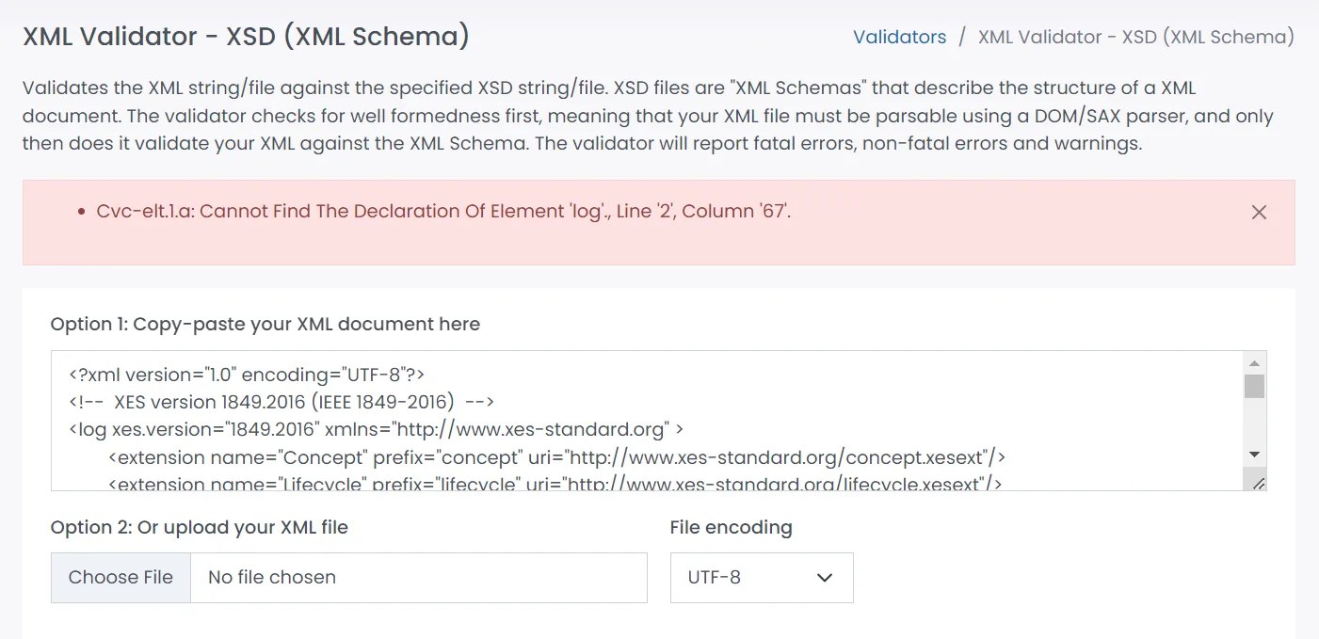Dismiss the Cvc-elt.1.a validation error
The height and width of the screenshot is (639, 1319).
tap(1259, 212)
